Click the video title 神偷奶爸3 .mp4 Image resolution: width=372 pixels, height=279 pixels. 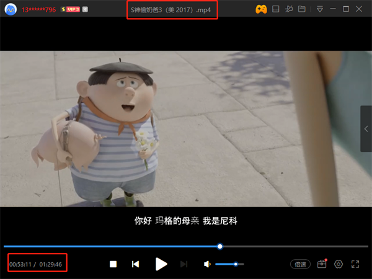[172, 10]
